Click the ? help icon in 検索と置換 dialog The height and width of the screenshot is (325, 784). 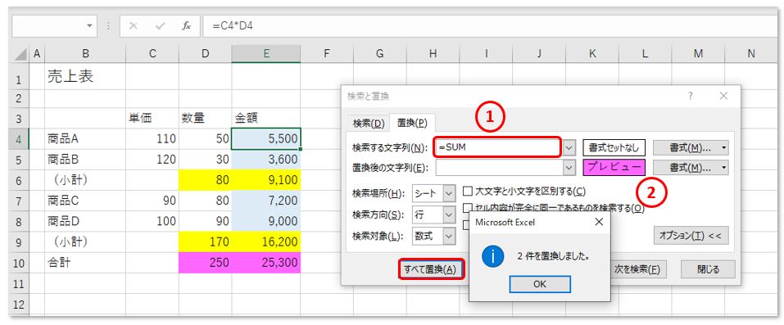coord(691,97)
